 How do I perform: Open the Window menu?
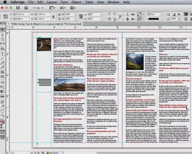coord(113,2)
